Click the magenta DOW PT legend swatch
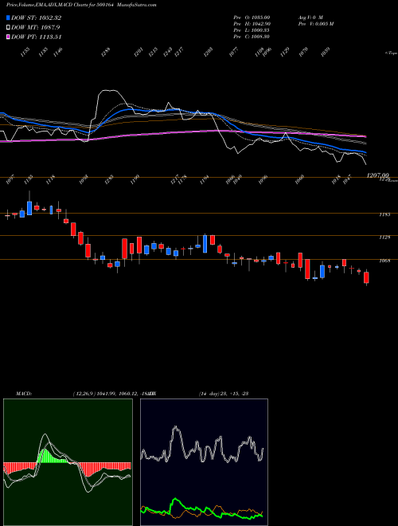The height and width of the screenshot is (526, 398). point(8,37)
